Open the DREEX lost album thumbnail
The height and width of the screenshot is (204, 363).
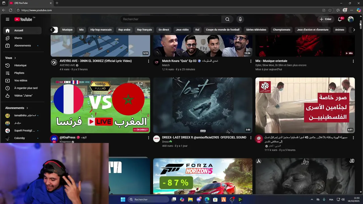(x=203, y=105)
